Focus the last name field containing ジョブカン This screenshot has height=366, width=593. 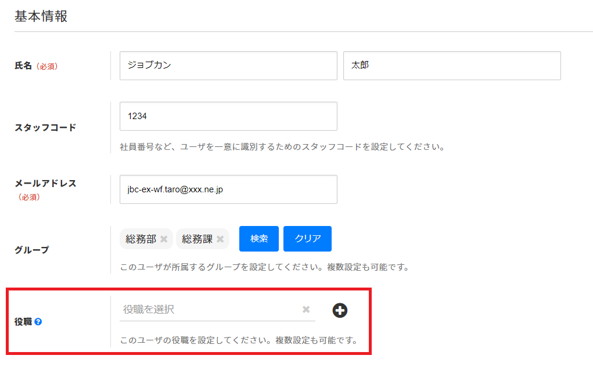click(228, 66)
